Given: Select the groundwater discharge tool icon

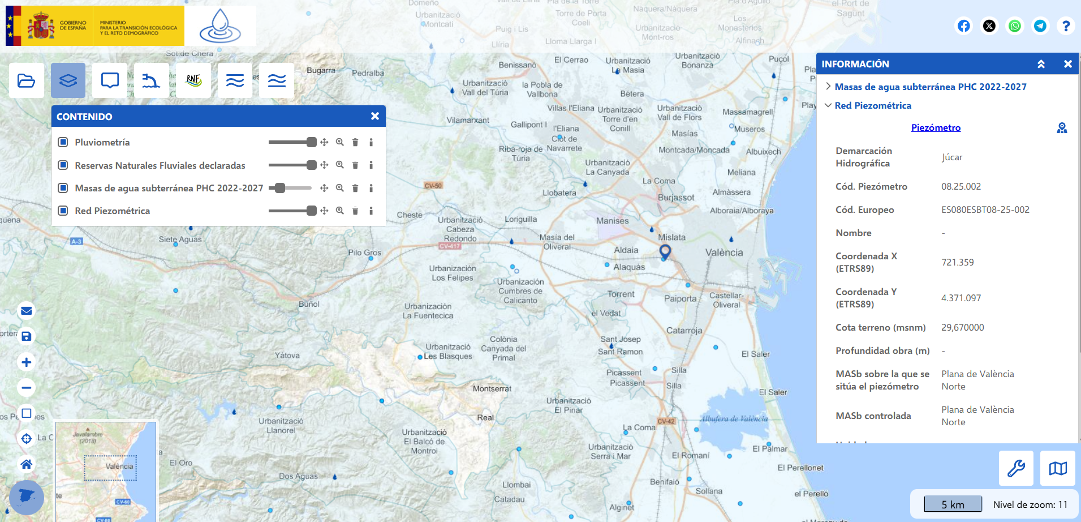Looking at the screenshot, I should (x=151, y=80).
